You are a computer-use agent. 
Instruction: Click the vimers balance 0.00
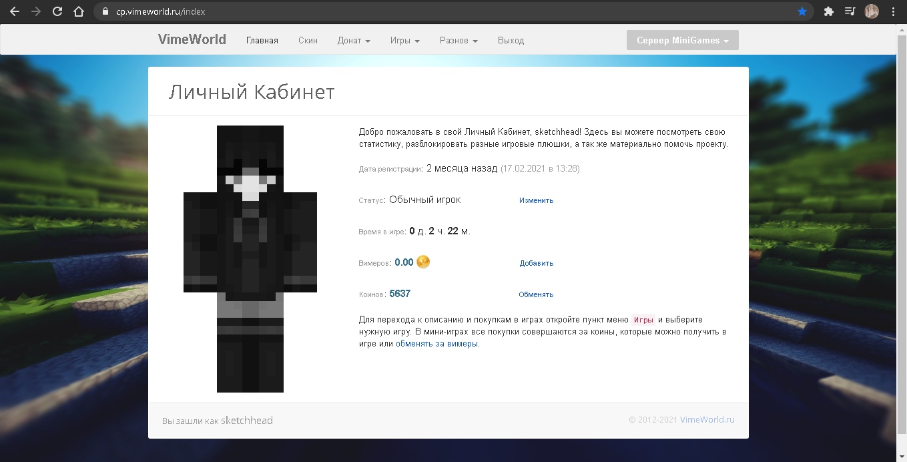point(404,262)
